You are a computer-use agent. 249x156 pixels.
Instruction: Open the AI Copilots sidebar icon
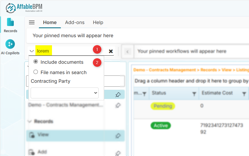tap(10, 47)
